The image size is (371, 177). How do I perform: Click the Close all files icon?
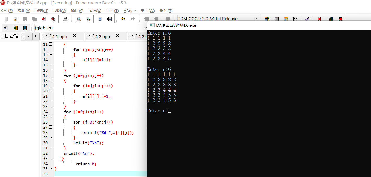(x=53, y=19)
